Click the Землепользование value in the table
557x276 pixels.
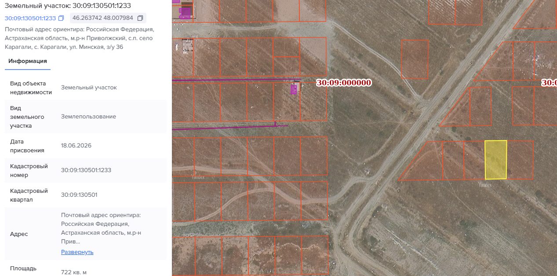pos(88,117)
